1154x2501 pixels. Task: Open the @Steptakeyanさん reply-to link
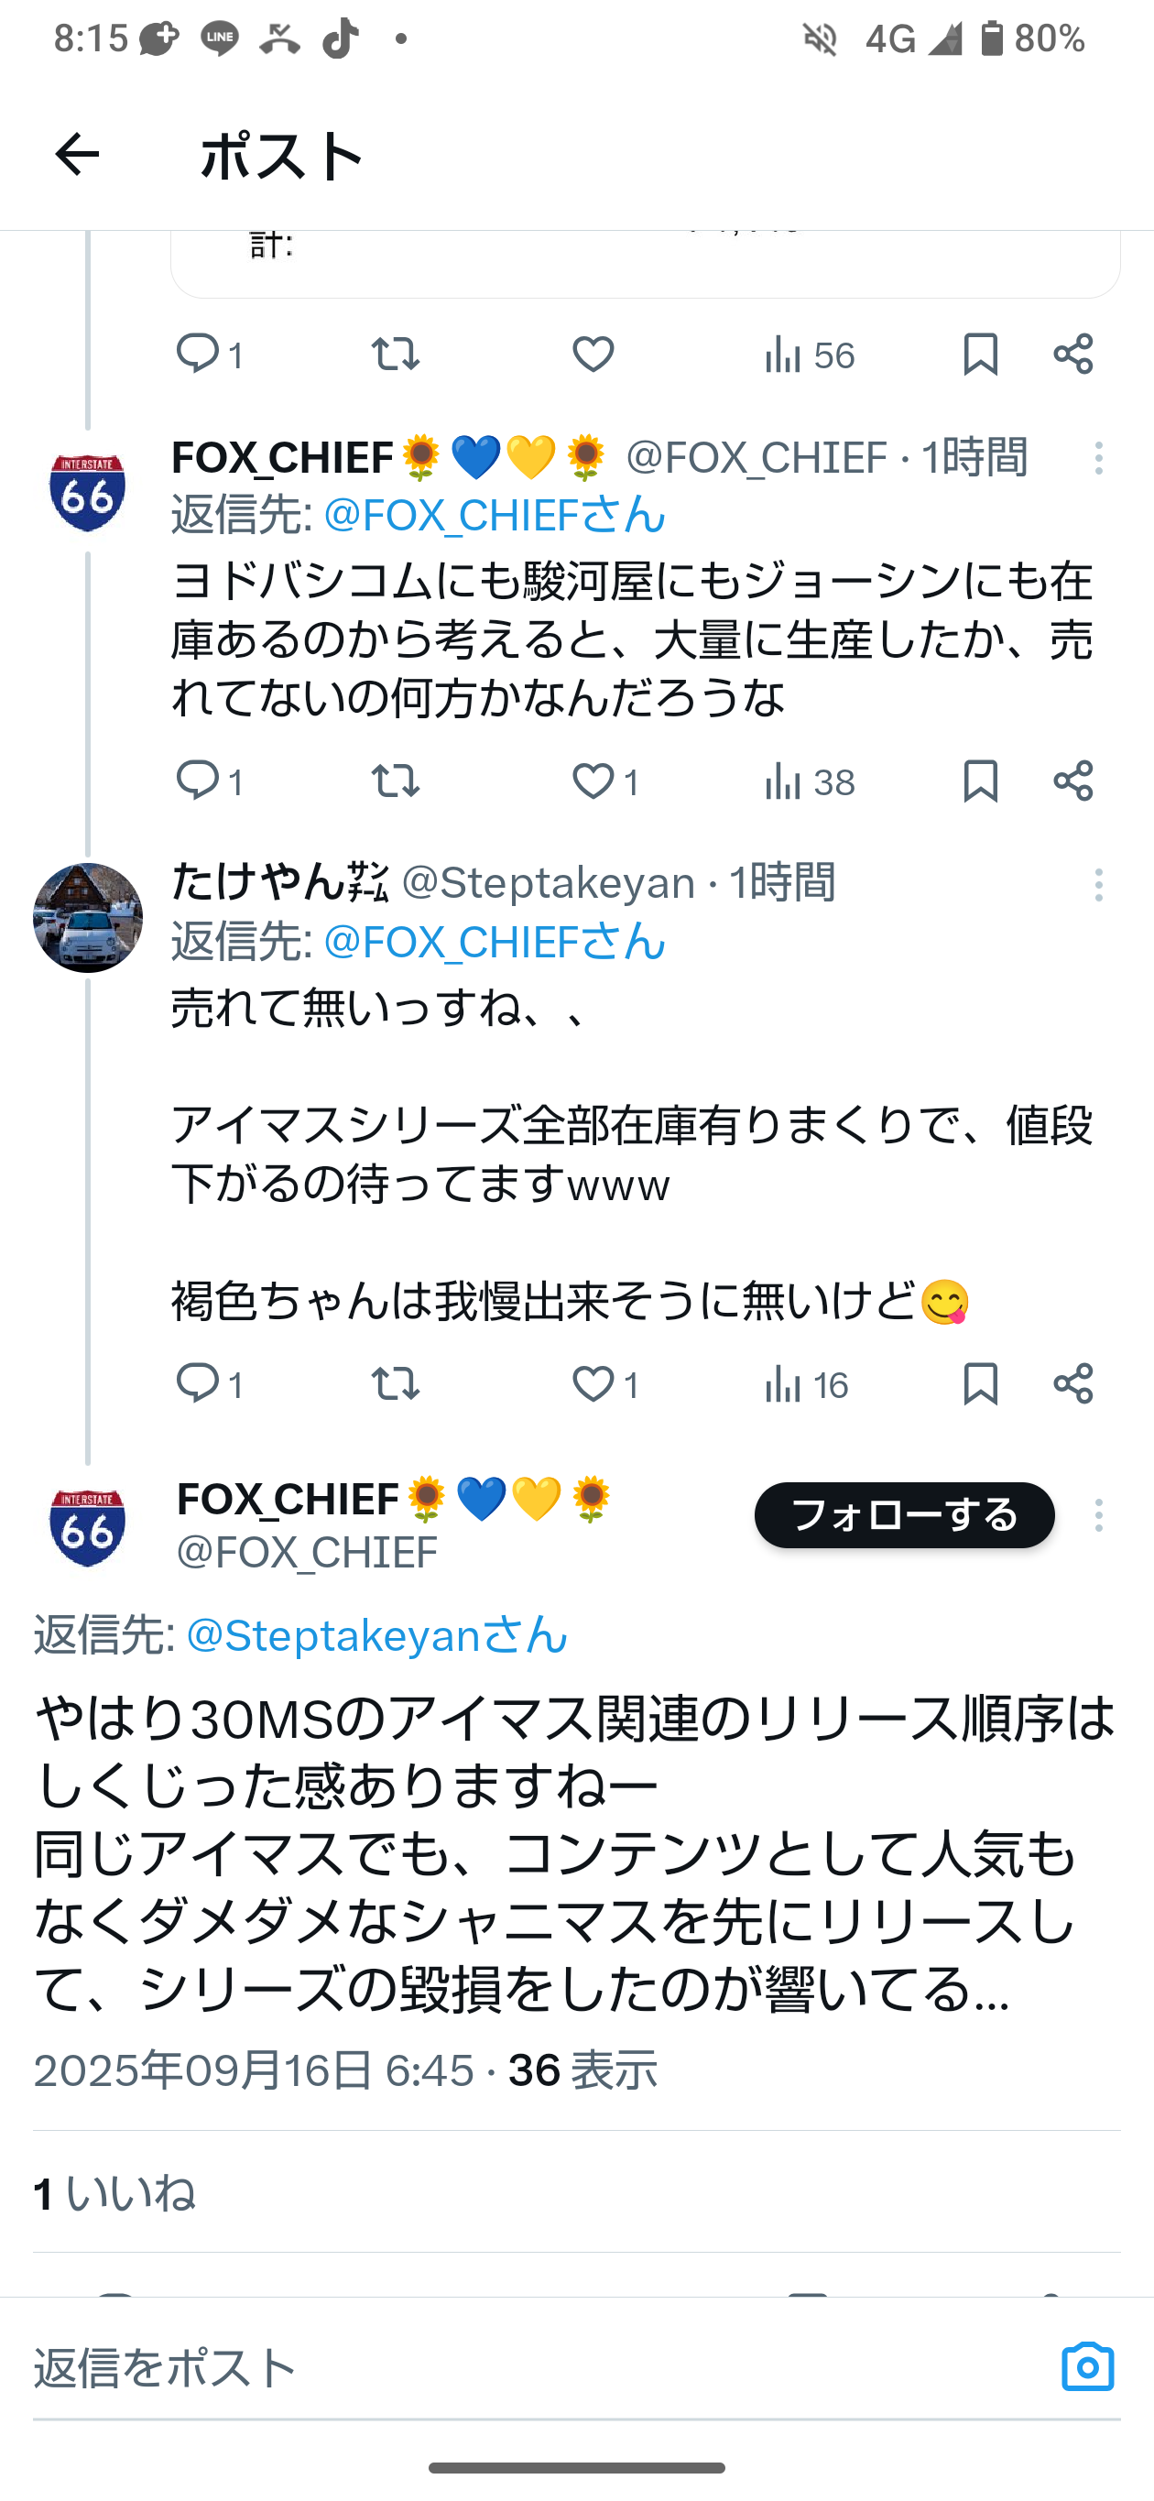click(x=376, y=1635)
